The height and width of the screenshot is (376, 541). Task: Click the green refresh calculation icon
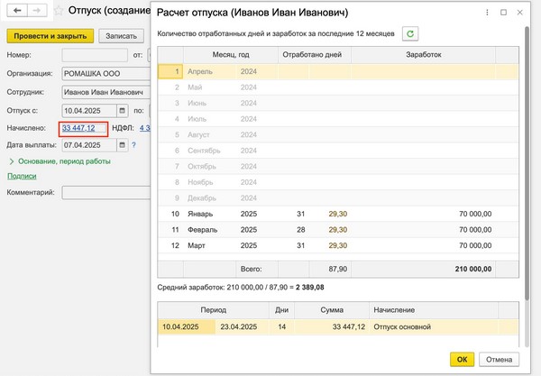tap(410, 34)
